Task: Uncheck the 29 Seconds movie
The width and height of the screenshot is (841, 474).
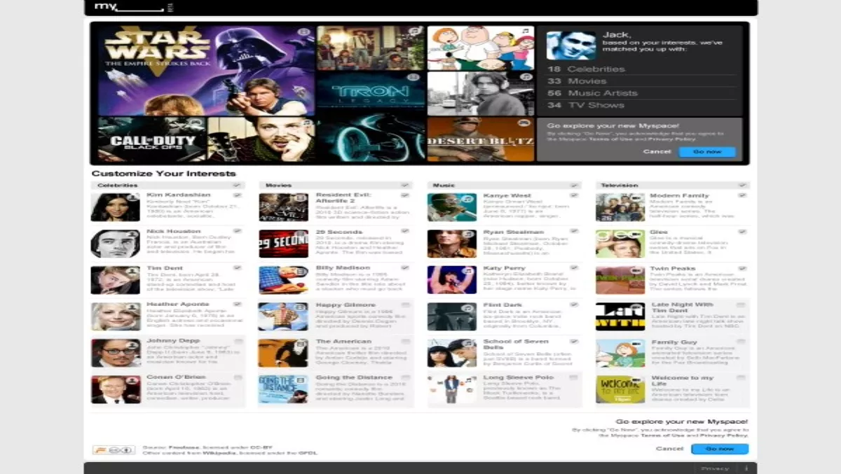Action: pyautogui.click(x=406, y=232)
